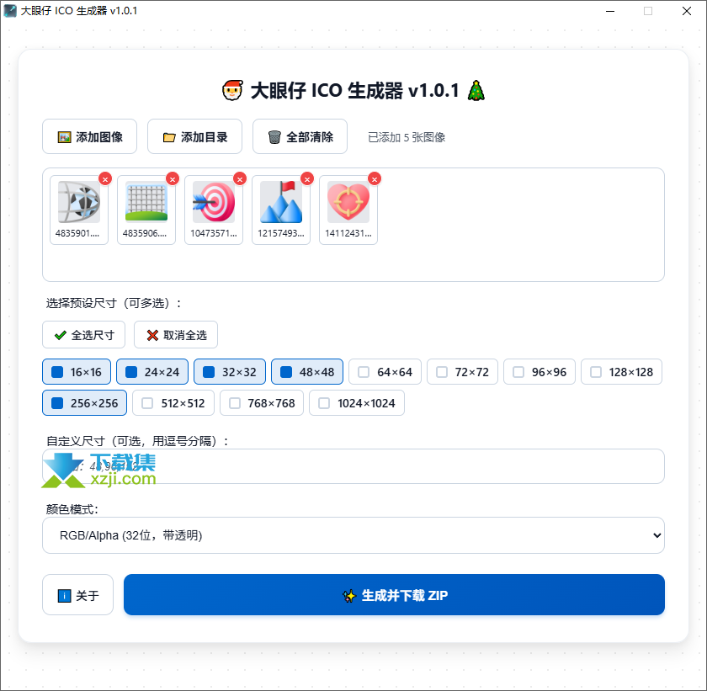Click the folder icon on 添加目录 button
This screenshot has width=707, height=691.
[x=167, y=136]
